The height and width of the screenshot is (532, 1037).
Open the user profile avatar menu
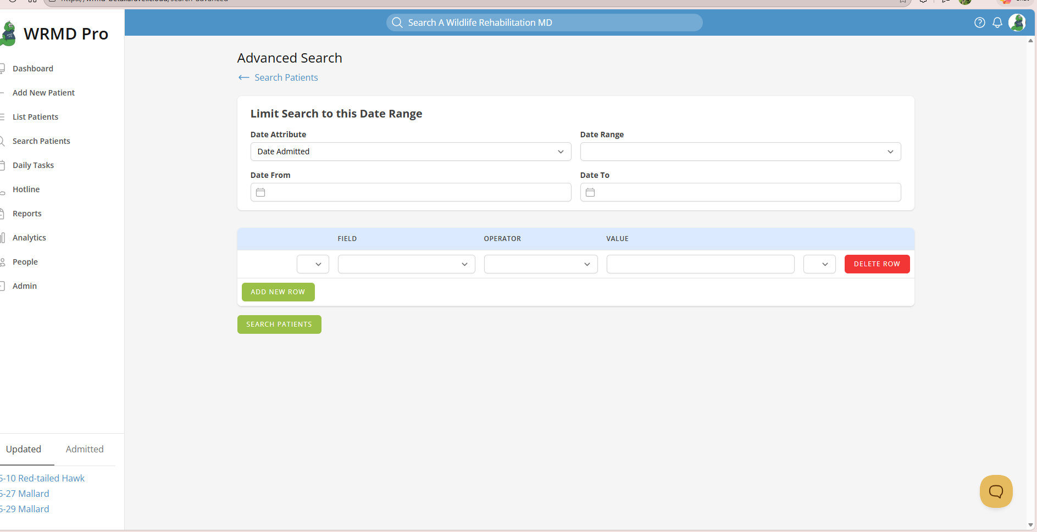1017,23
